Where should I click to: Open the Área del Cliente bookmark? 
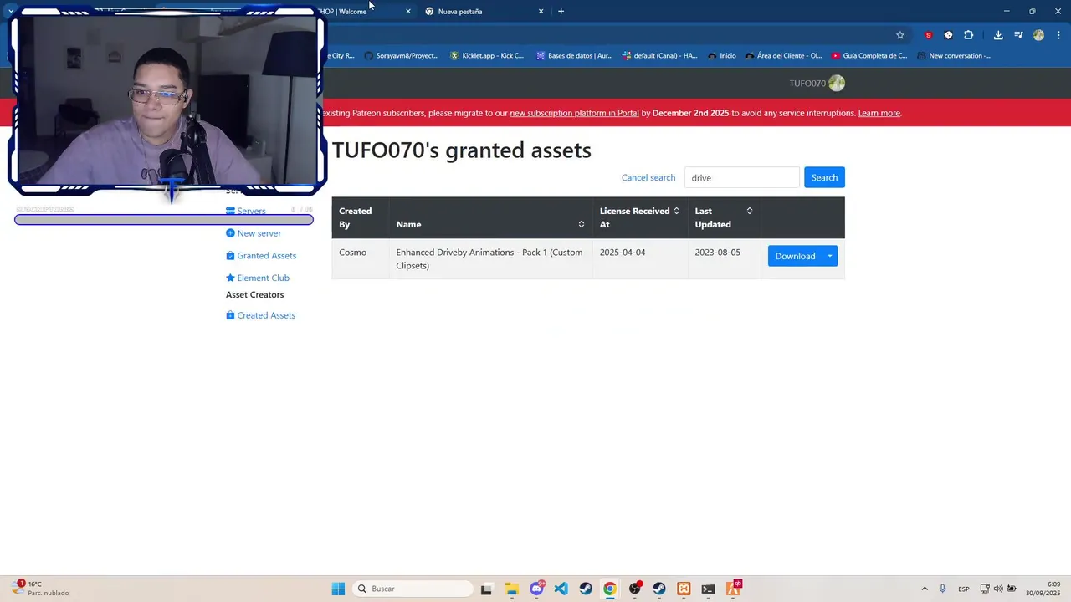click(783, 56)
